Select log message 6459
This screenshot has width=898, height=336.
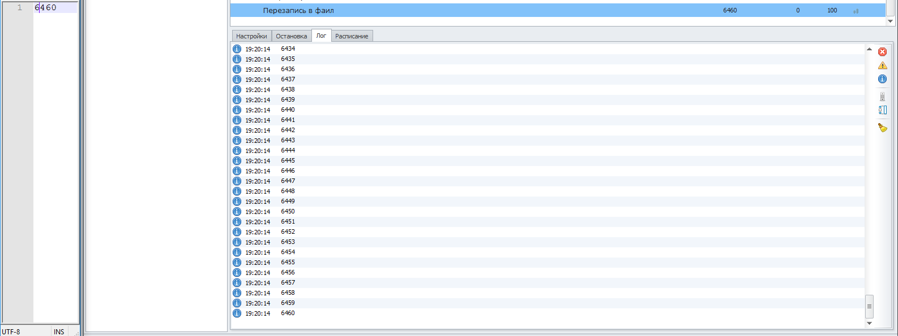click(x=288, y=303)
